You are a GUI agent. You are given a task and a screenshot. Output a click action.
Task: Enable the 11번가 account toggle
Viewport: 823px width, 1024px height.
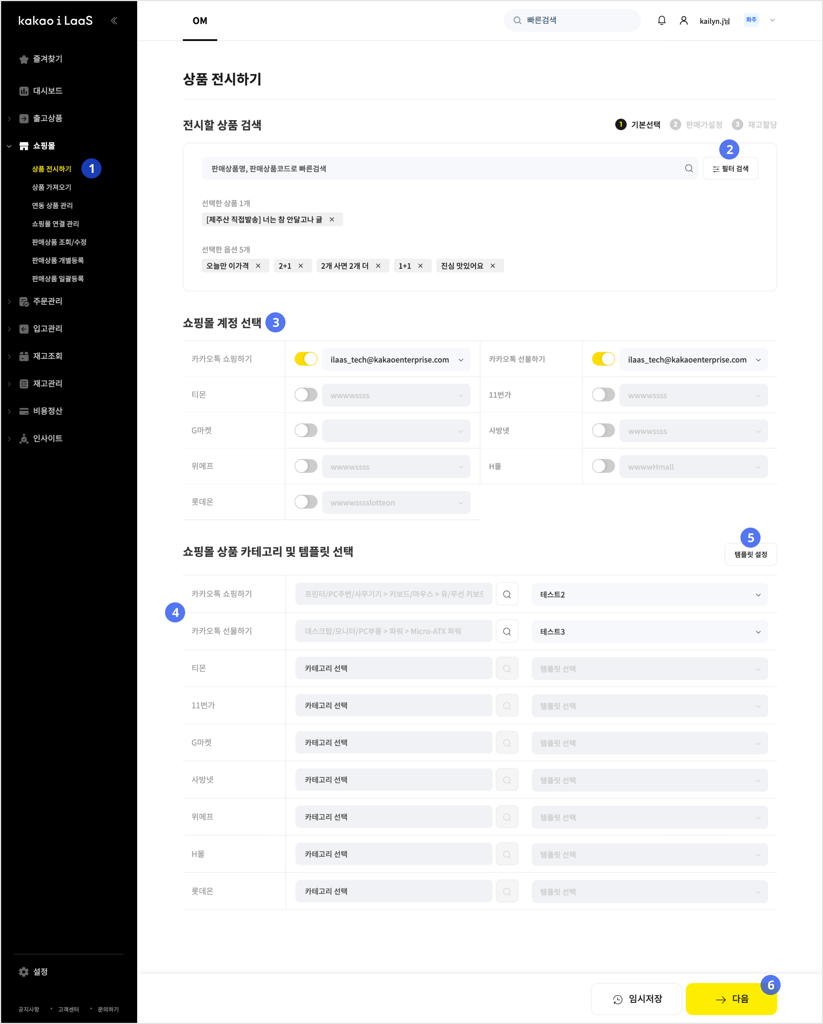pyautogui.click(x=603, y=395)
